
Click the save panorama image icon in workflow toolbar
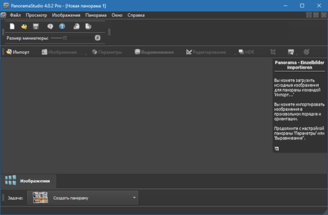point(291,52)
